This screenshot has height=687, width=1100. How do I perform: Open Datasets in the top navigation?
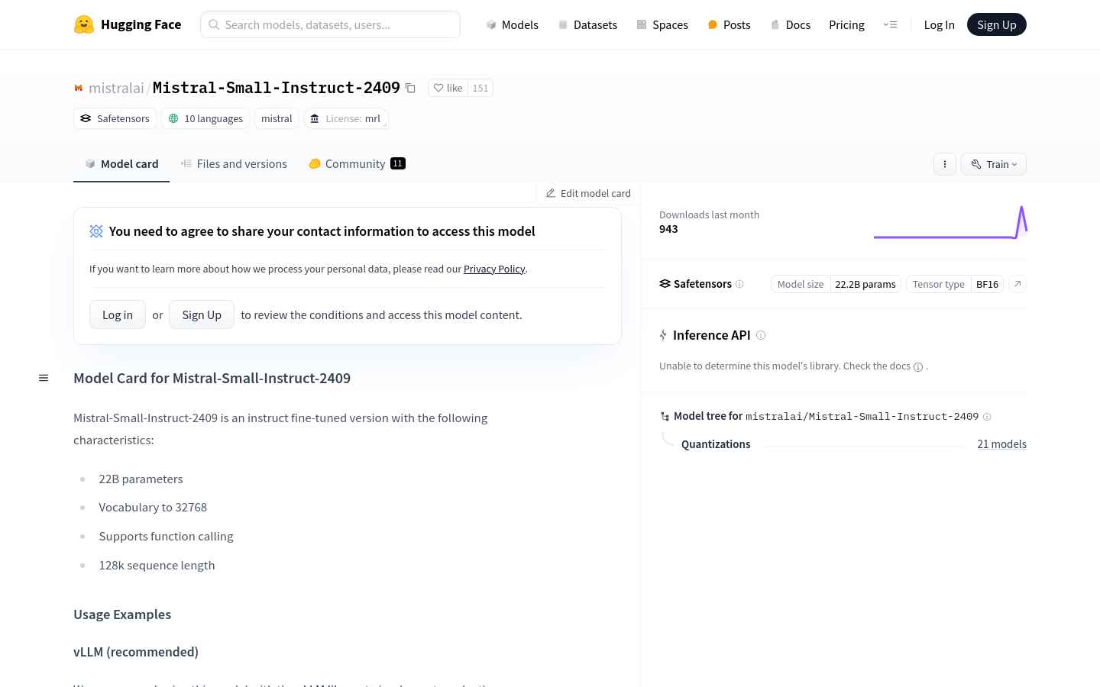click(587, 24)
